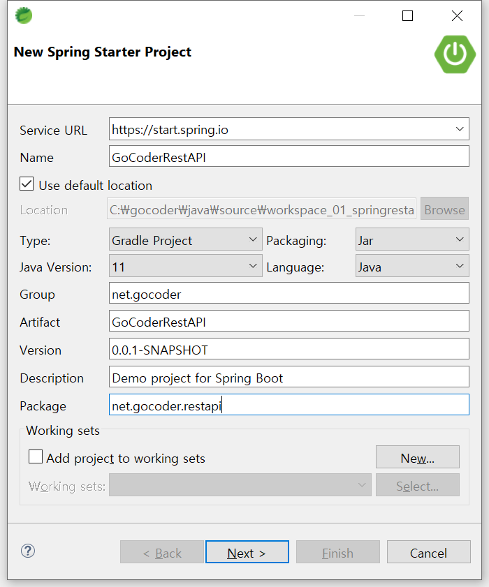Viewport: 489px width, 587px height.
Task: Open the Type dropdown showing Gradle Project
Action: tap(186, 239)
